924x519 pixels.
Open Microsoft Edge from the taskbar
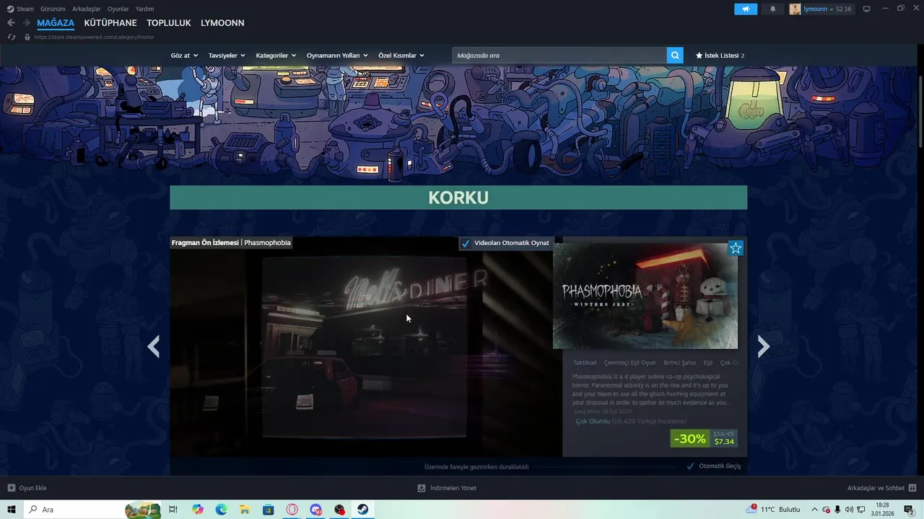pyautogui.click(x=221, y=510)
